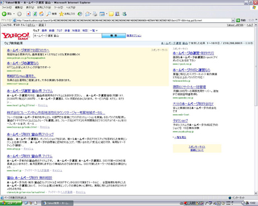Open the ツール menu
Screen dimensions: 258x206
58,7
